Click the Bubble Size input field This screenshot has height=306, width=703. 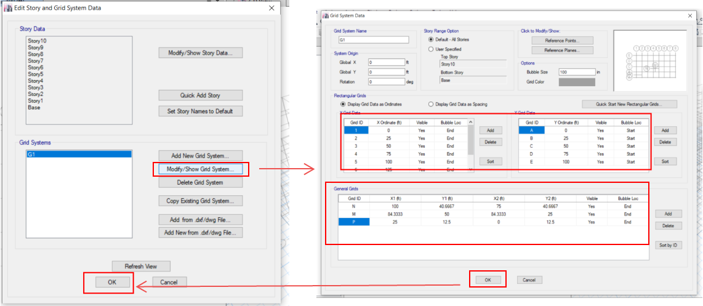tap(576, 72)
